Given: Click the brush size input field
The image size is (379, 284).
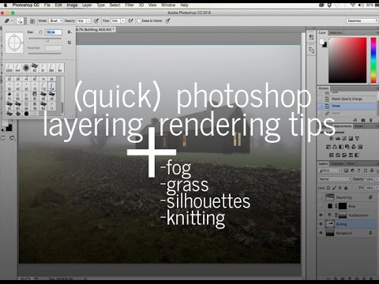Looking at the screenshot, I should pyautogui.click(x=54, y=32).
